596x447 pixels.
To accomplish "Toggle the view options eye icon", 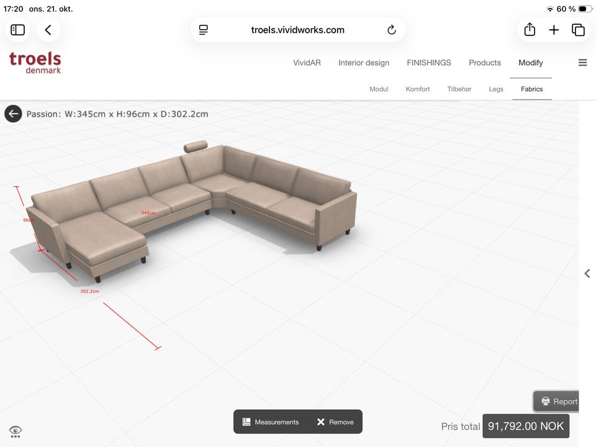I will [15, 431].
